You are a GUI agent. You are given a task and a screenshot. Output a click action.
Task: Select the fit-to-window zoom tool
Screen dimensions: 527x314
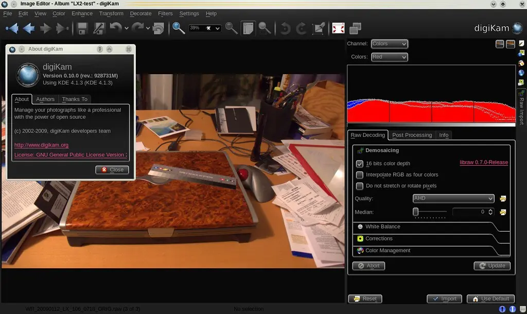248,28
